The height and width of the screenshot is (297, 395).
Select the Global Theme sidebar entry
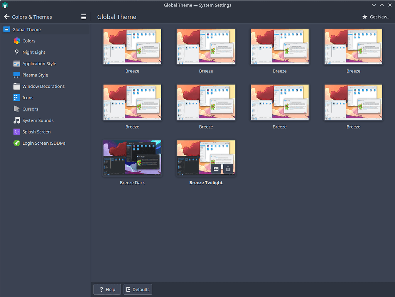click(26, 29)
